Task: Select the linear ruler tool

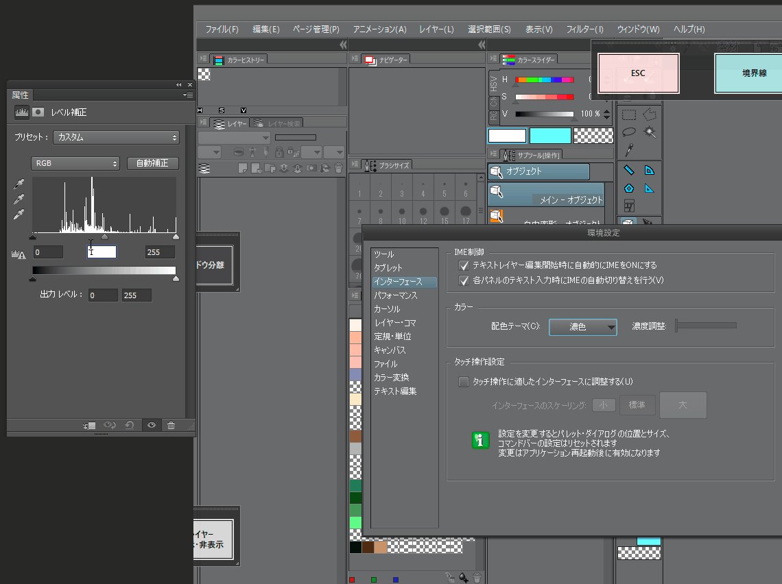Action: tap(629, 171)
